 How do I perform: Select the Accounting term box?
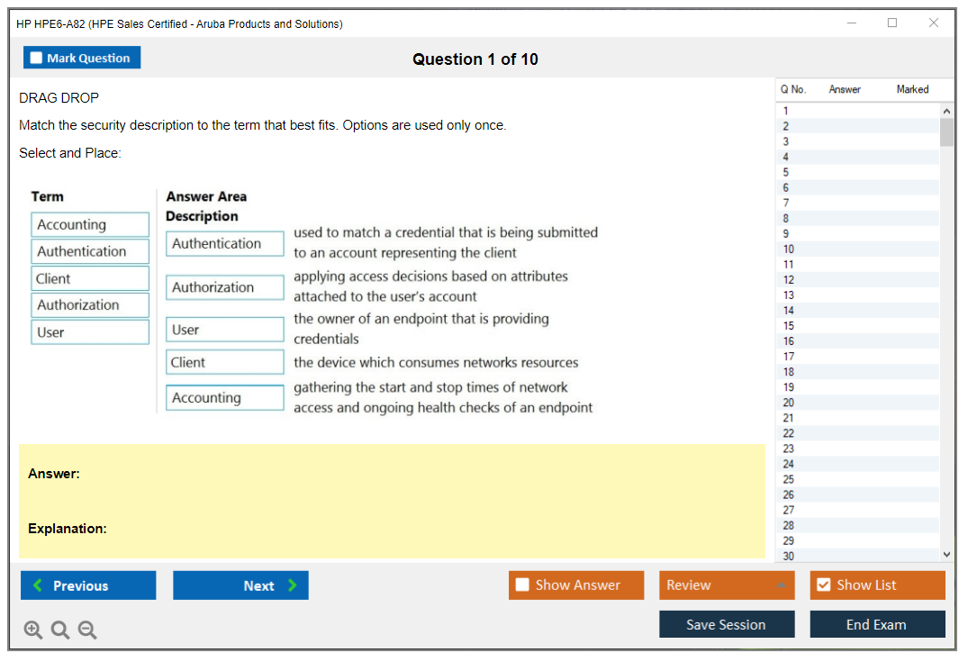pyautogui.click(x=90, y=224)
